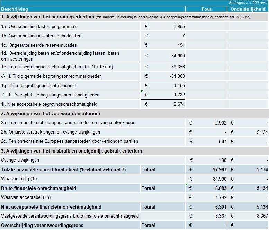
Task: Click row label '1f. Tijdig gemelde begrotingsonrechtmatigheden'
Action: (x=51, y=76)
